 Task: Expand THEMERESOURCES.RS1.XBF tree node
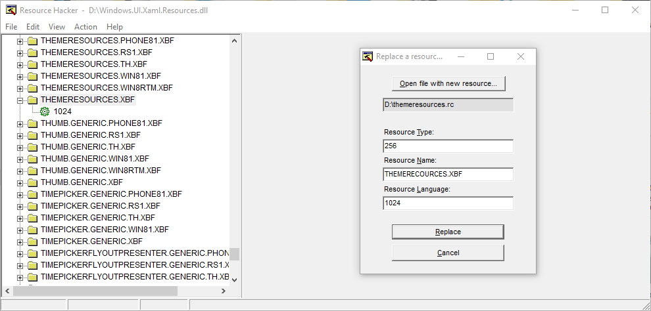click(x=20, y=53)
